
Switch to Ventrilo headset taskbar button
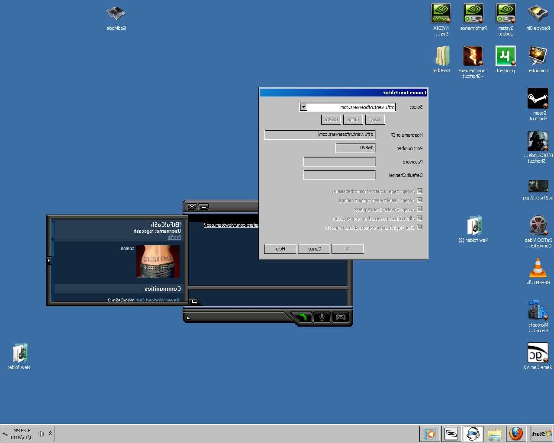tap(473, 433)
